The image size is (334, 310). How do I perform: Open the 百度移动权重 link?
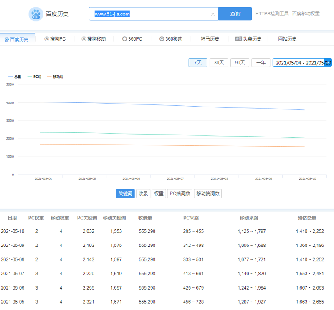306,14
